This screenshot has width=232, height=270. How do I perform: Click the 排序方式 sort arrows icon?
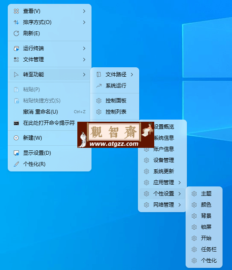pyautogui.click(x=16, y=22)
